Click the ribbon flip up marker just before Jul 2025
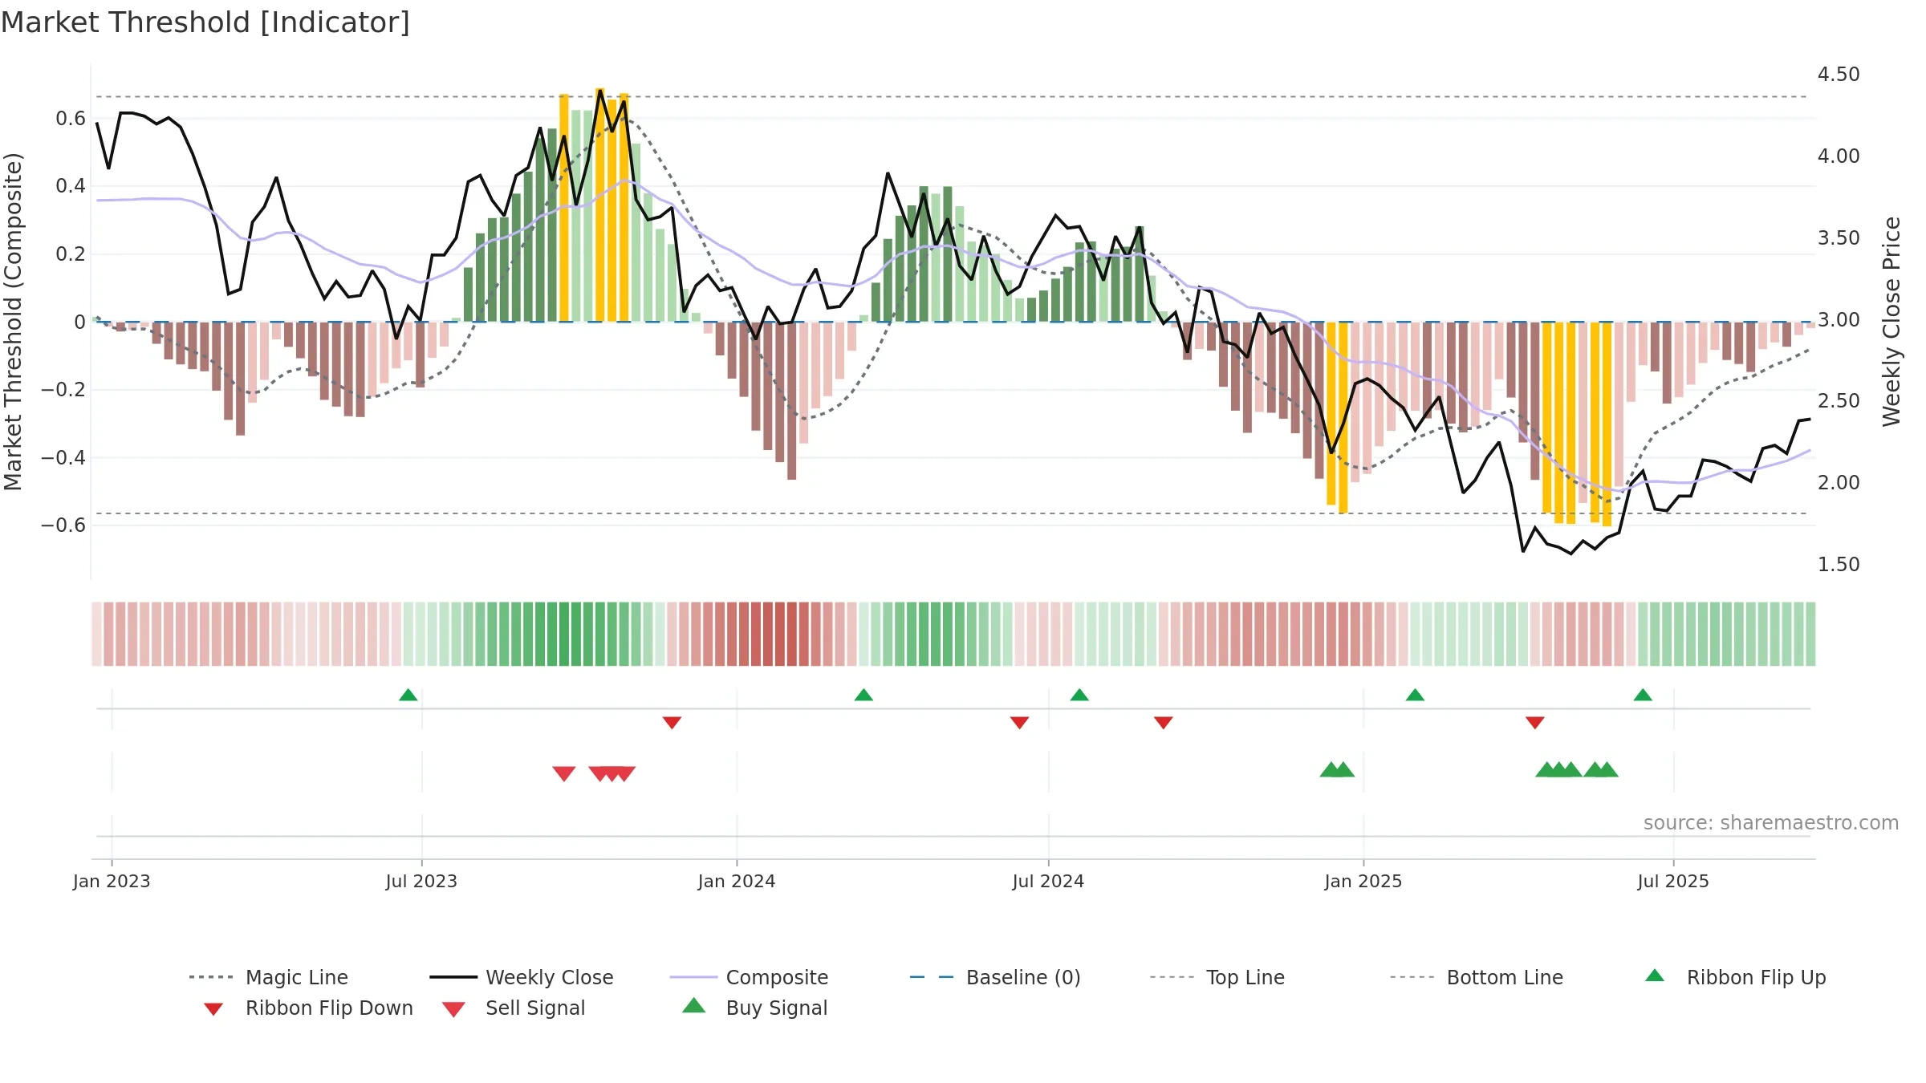1926x1083 pixels. click(x=1643, y=695)
